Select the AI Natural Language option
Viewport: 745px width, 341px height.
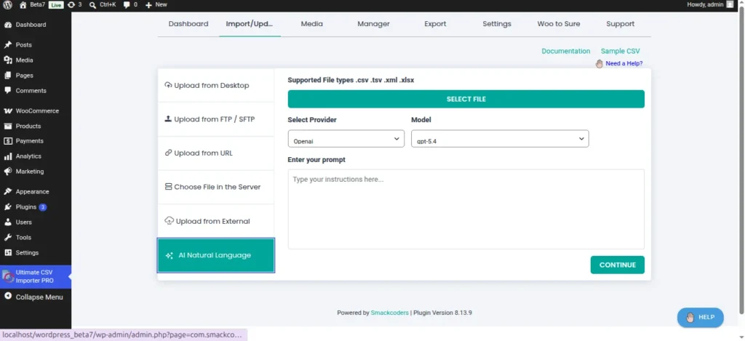pos(215,255)
